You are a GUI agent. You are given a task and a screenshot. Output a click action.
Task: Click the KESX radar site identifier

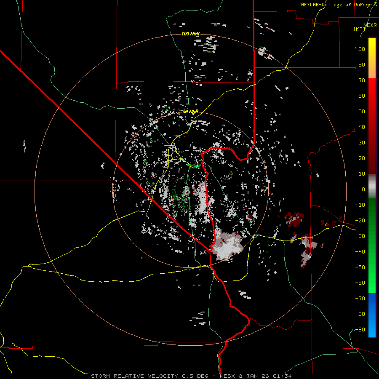(228, 376)
